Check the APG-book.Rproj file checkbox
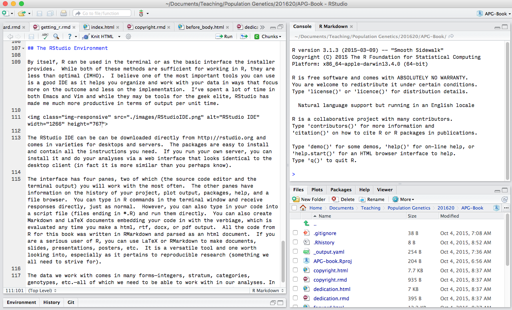Viewport: 512px width, 310px height. click(x=295, y=261)
